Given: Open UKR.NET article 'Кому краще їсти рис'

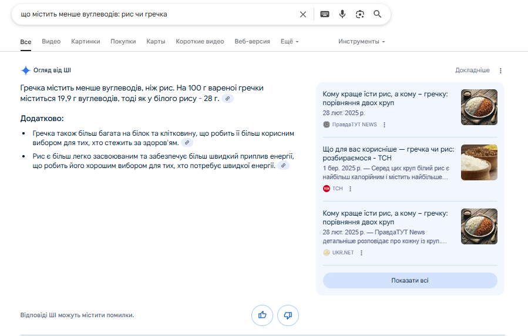Looking at the screenshot, I should point(385,217).
